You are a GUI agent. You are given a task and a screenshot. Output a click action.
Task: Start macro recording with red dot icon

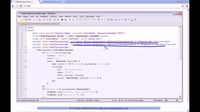99,20
